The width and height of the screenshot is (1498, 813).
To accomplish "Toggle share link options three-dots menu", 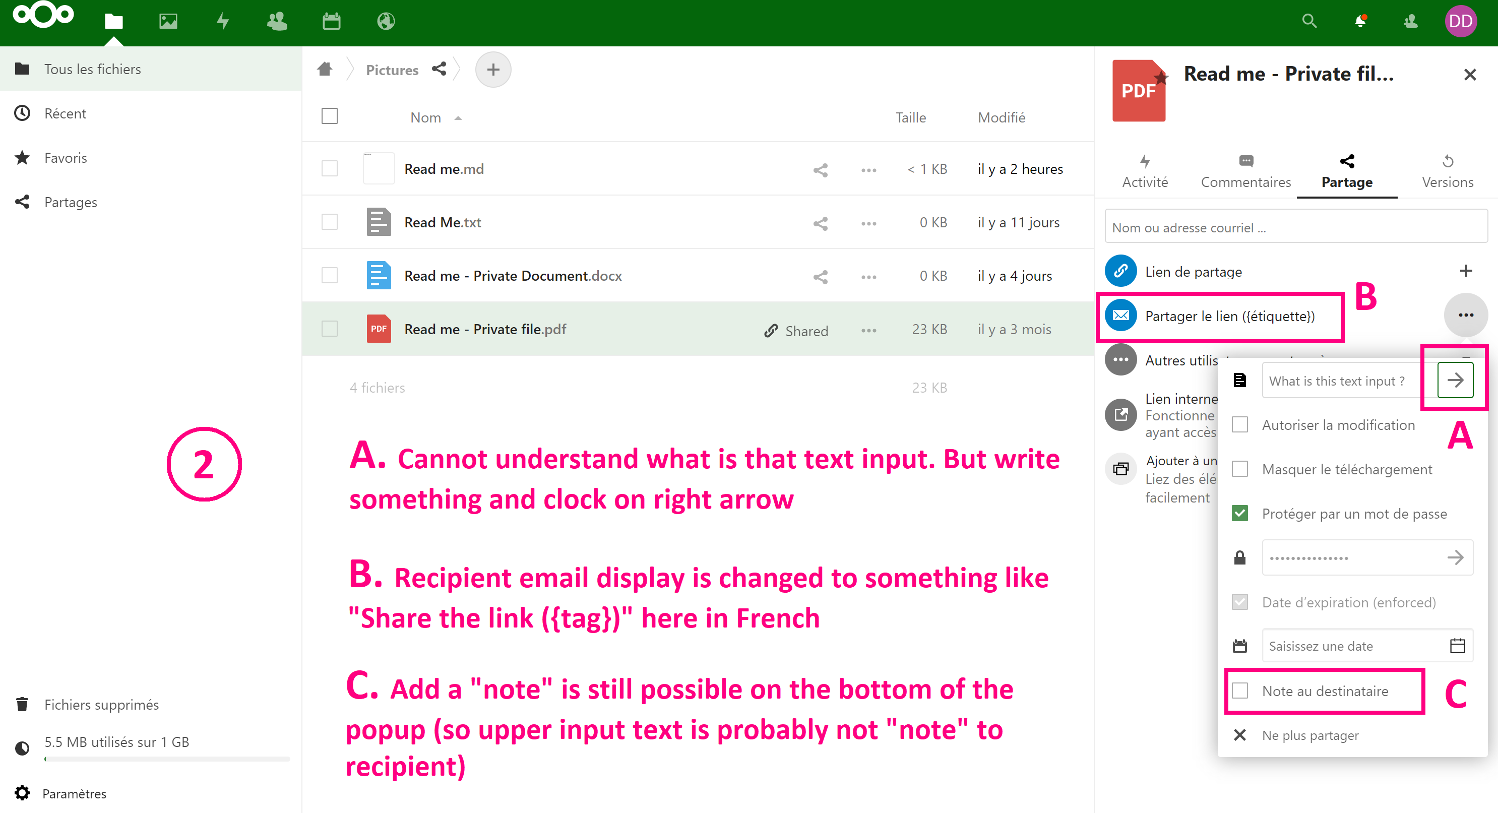I will point(1465,315).
